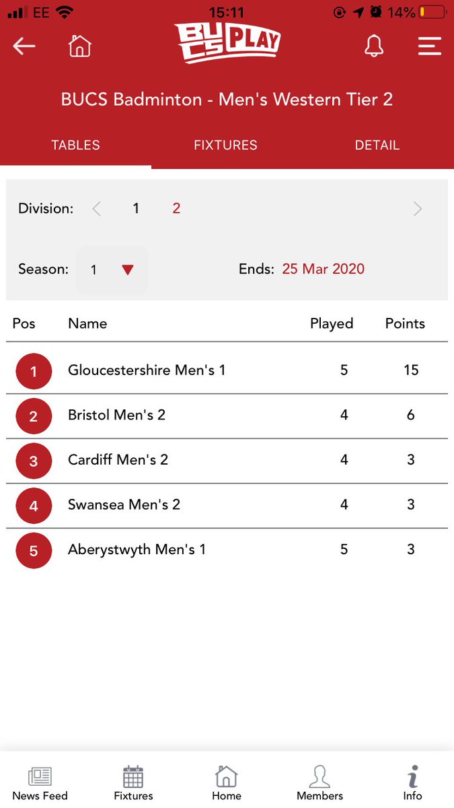Screen dimensions: 454x808
Task: Switch to the FIXTURES tab
Action: [x=226, y=145]
